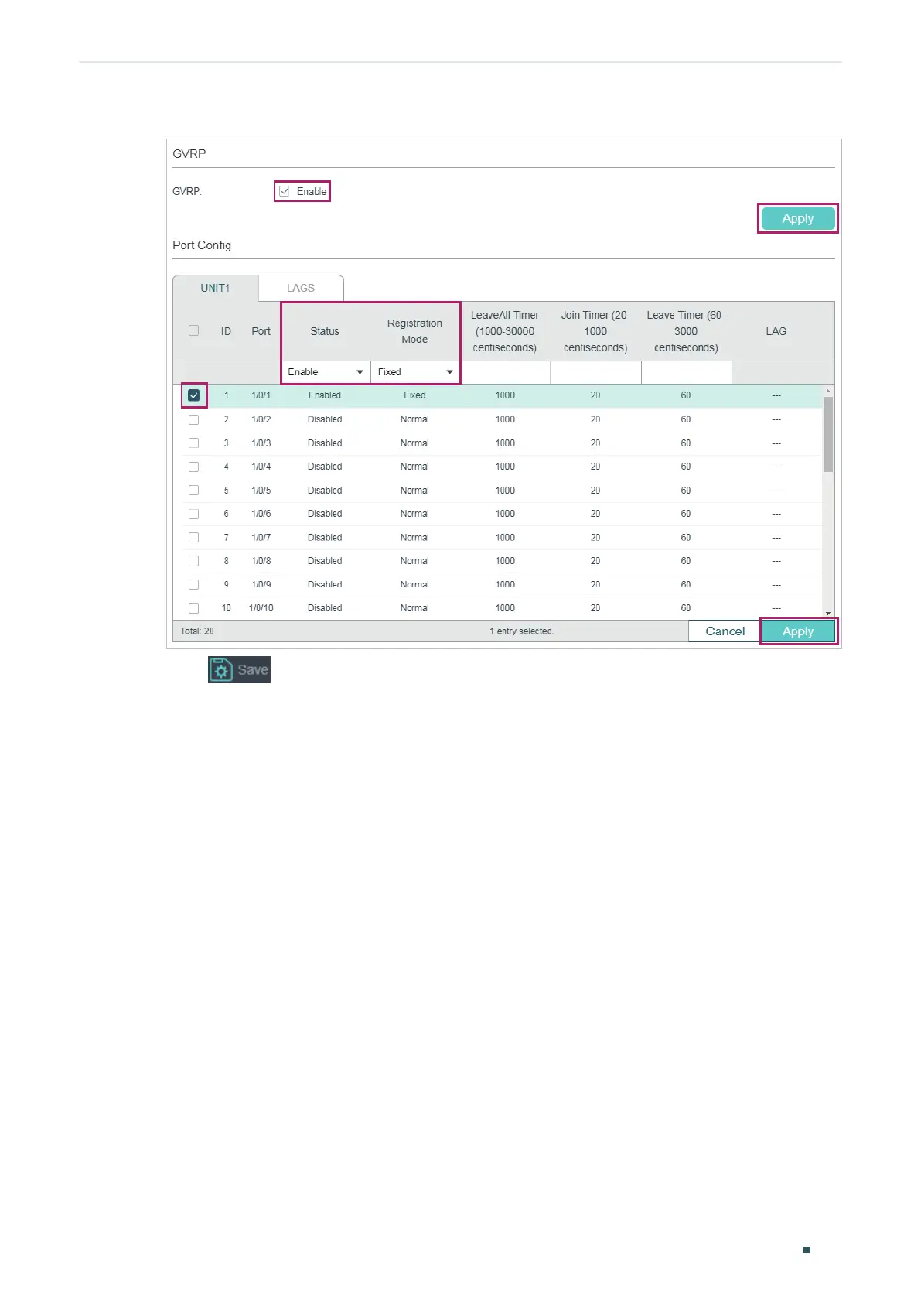
Task: Uncheck the checkbox for port 1/0/1
Action: click(x=193, y=395)
